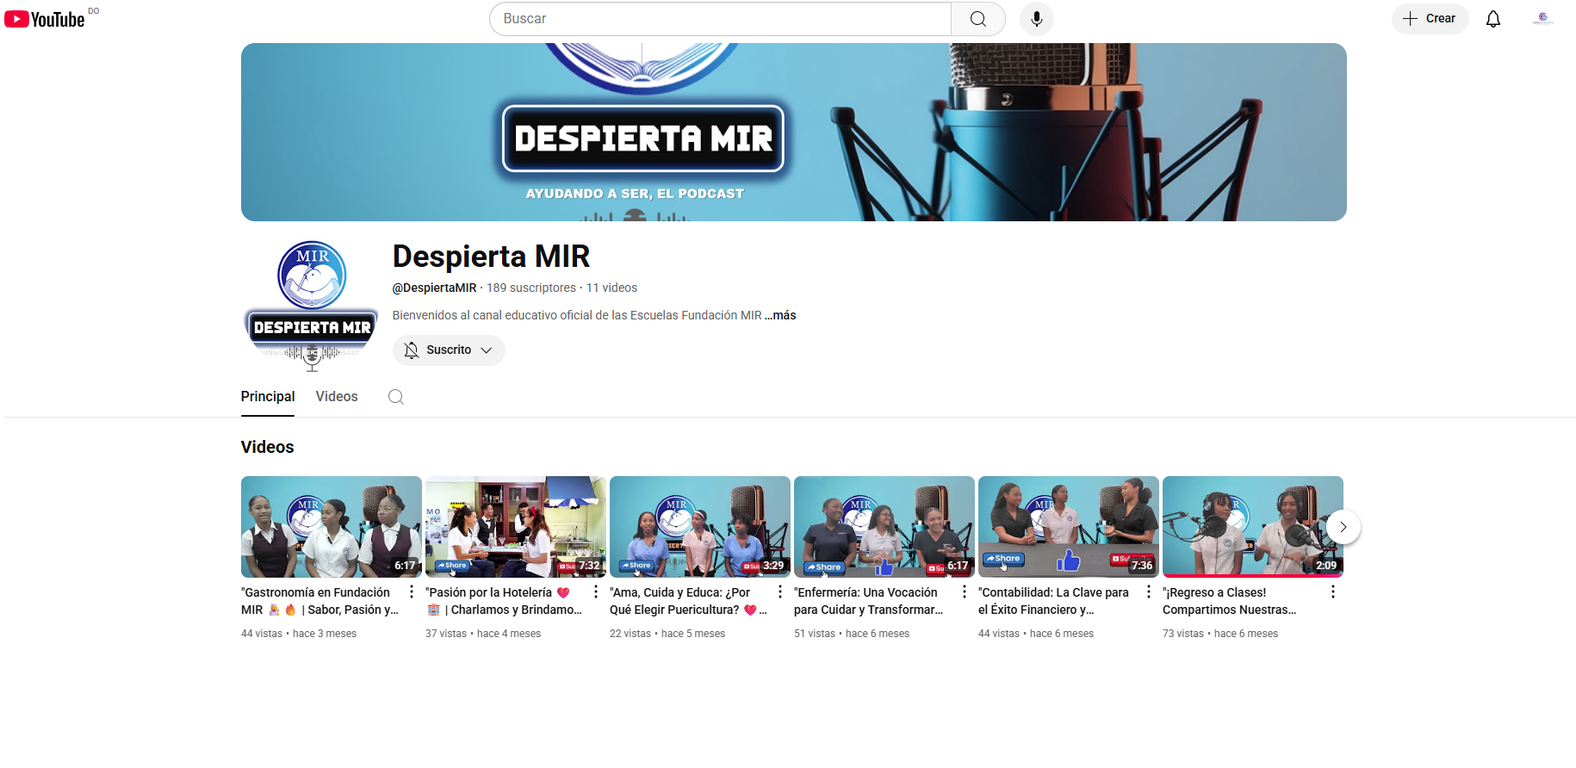This screenshot has width=1576, height=768.
Task: Click "37 vistas • hace 4 meses" text
Action: pyautogui.click(x=483, y=634)
